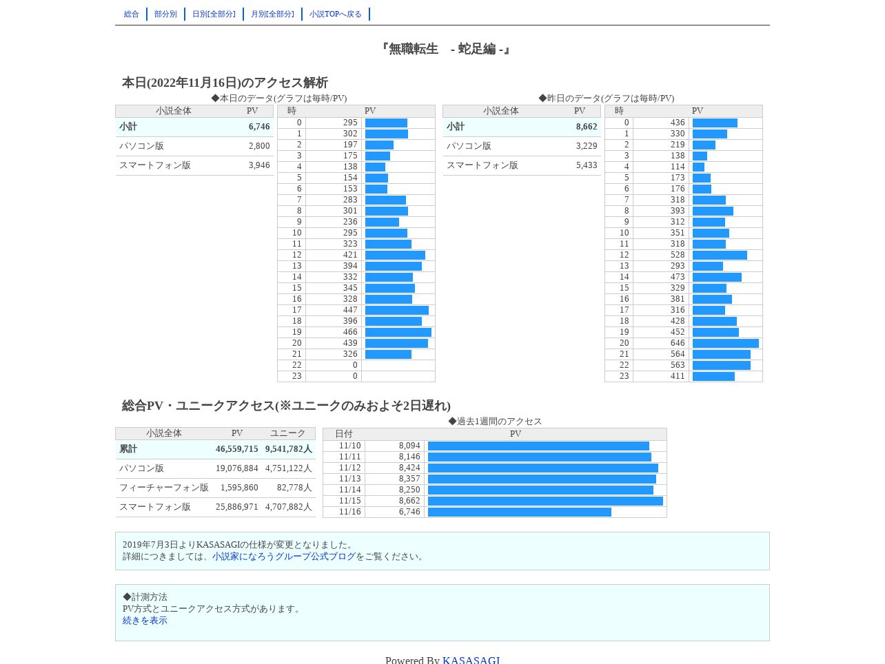
Task: Click today's 12時 bar showing 421 PV
Action: click(395, 255)
